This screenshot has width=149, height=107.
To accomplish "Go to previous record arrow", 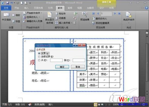I will (98, 14).
